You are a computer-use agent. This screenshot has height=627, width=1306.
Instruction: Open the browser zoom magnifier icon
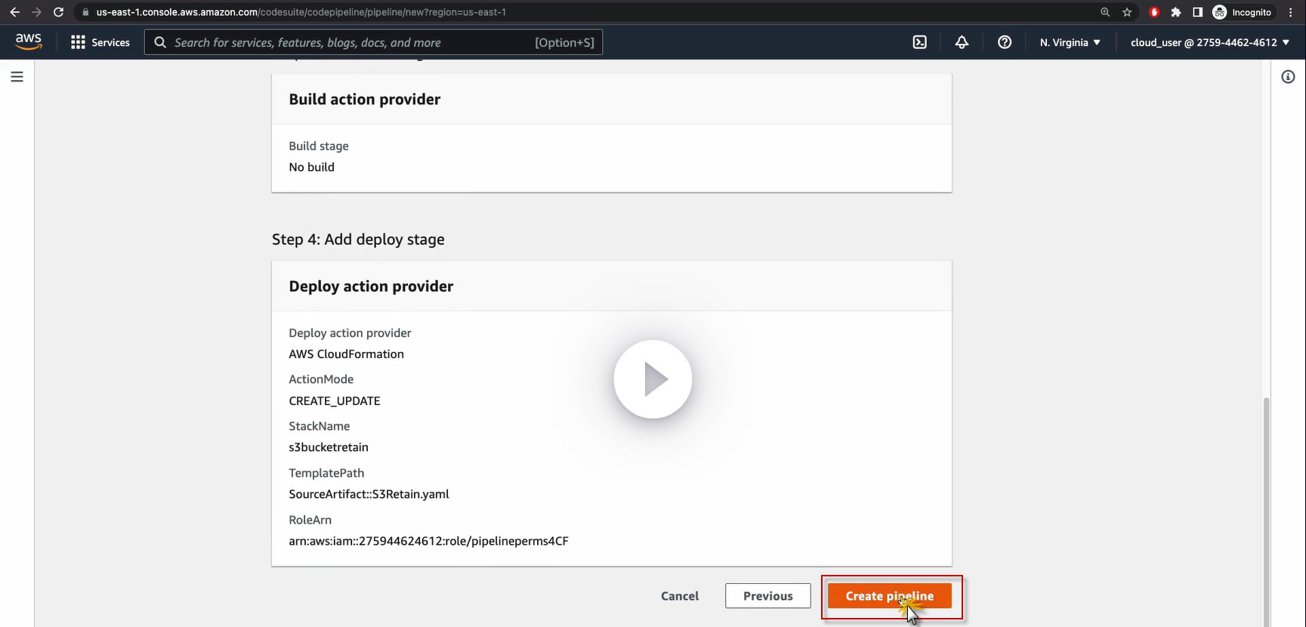[1105, 12]
